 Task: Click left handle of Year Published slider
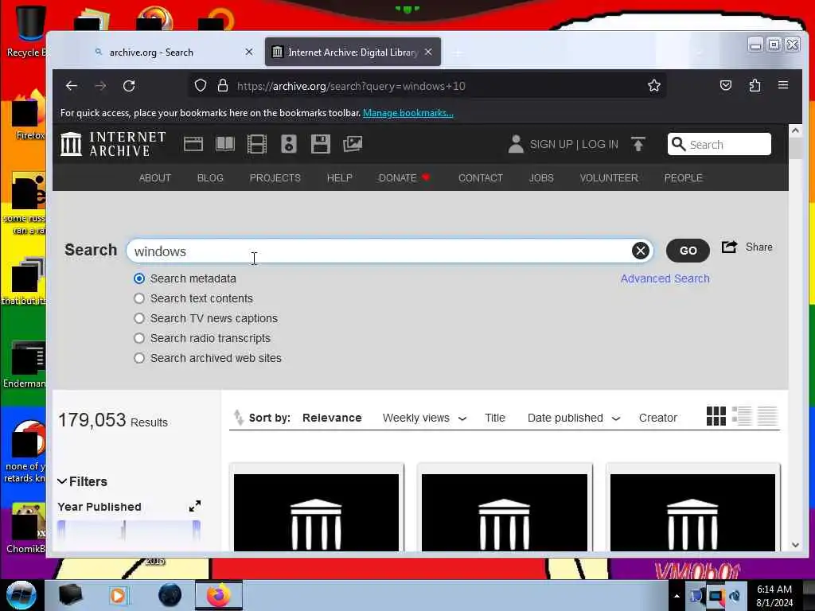(61, 531)
